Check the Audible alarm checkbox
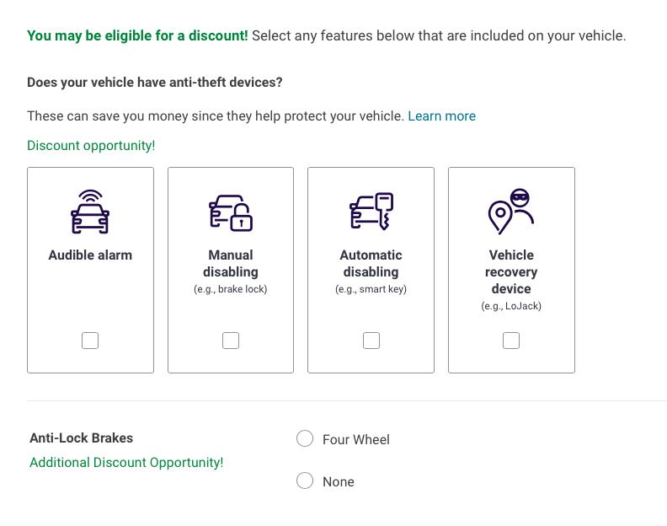667x526 pixels. pos(90,341)
